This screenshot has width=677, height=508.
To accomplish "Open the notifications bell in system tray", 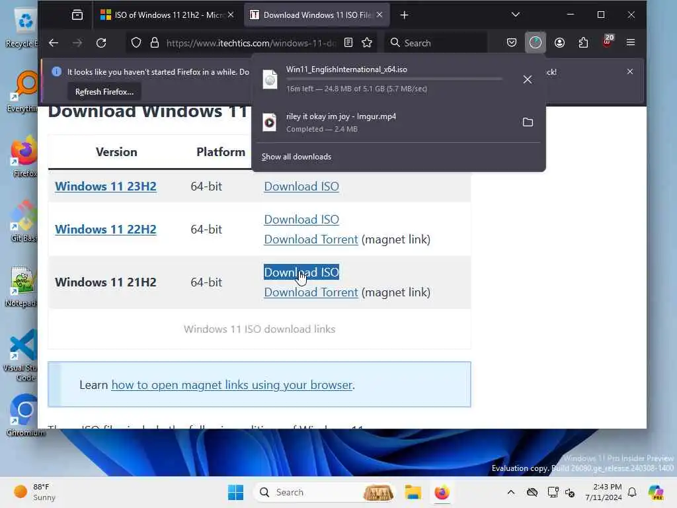I will tap(632, 492).
